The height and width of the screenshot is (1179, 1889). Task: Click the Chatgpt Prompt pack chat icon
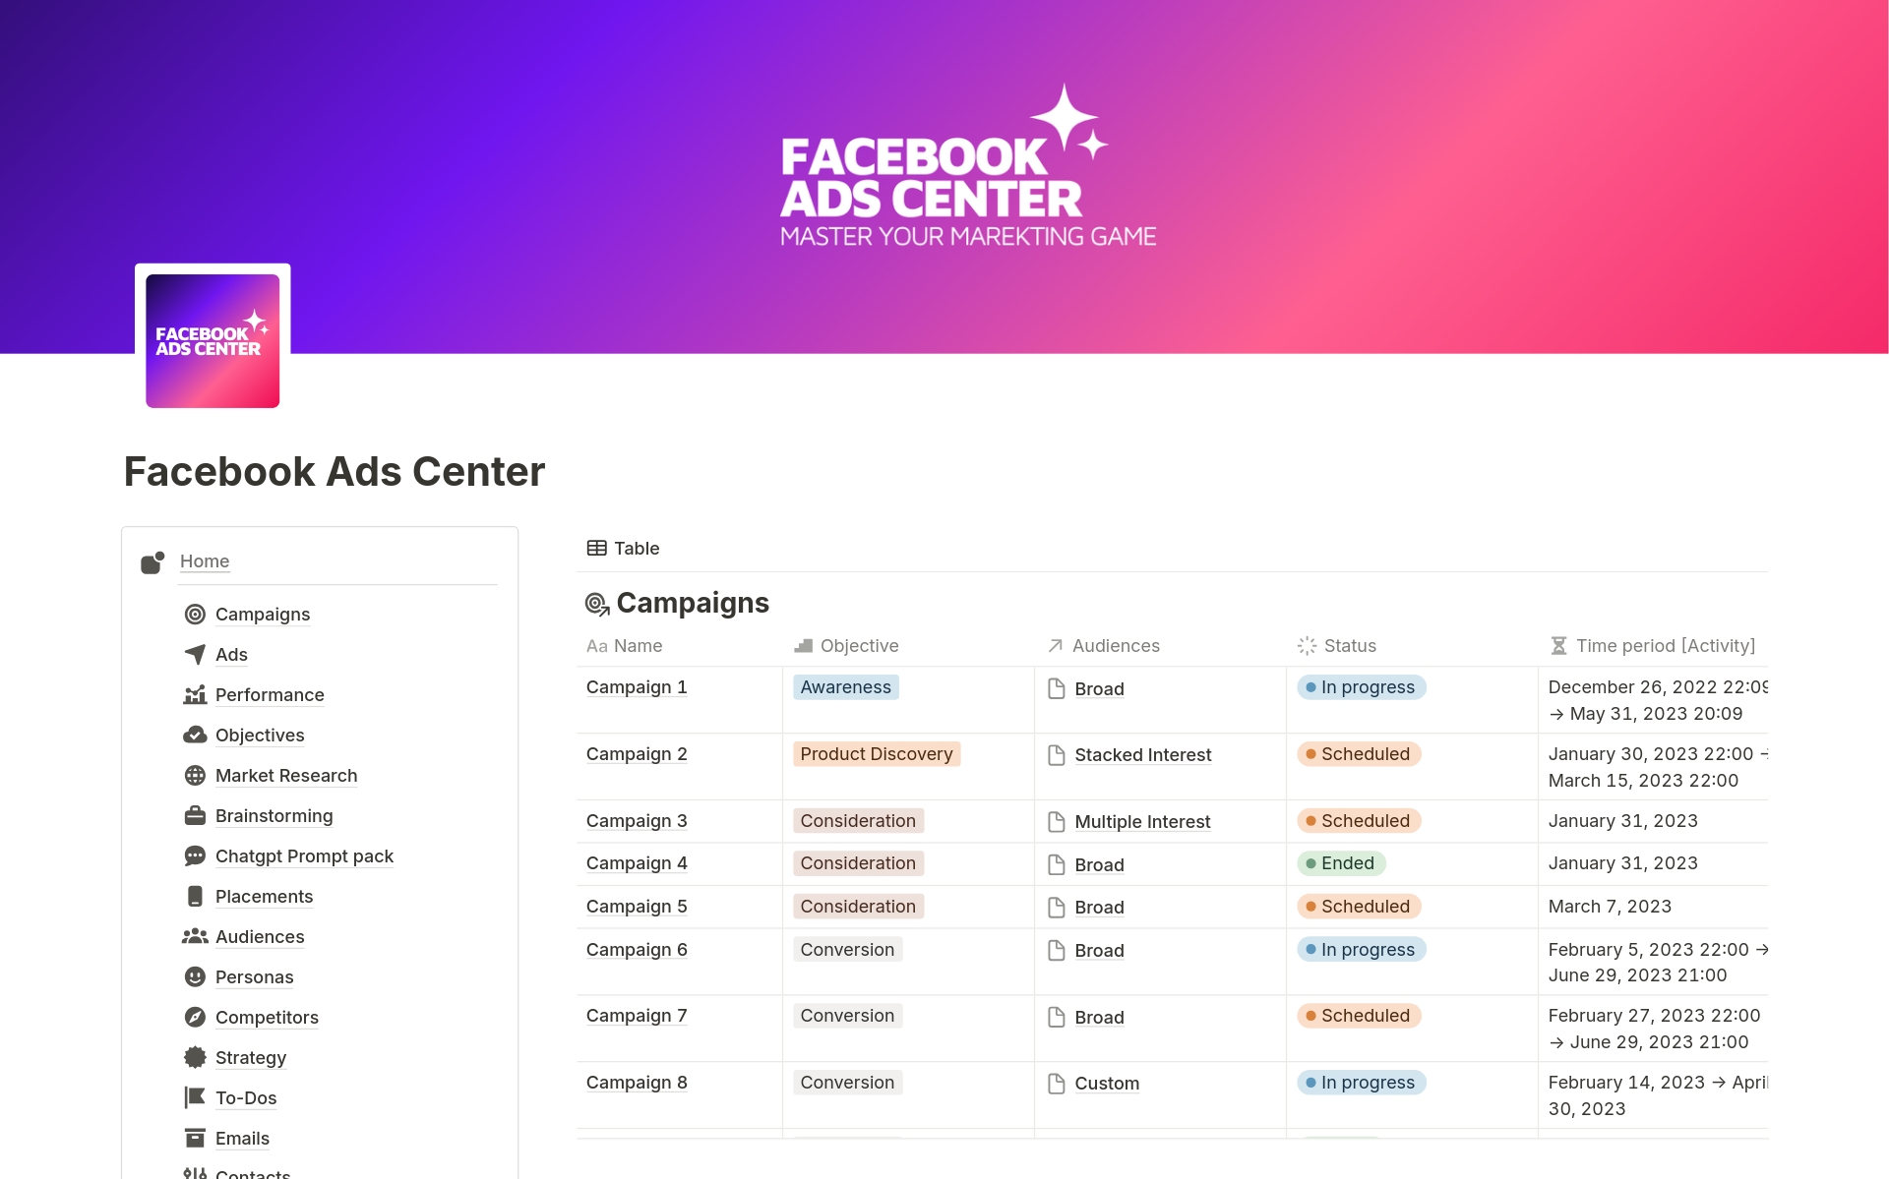195,856
